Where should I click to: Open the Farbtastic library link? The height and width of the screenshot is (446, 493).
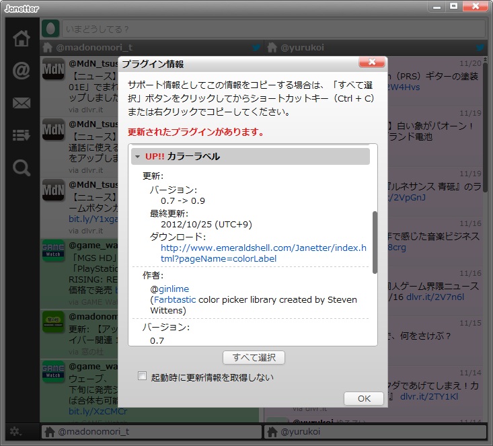tap(175, 299)
